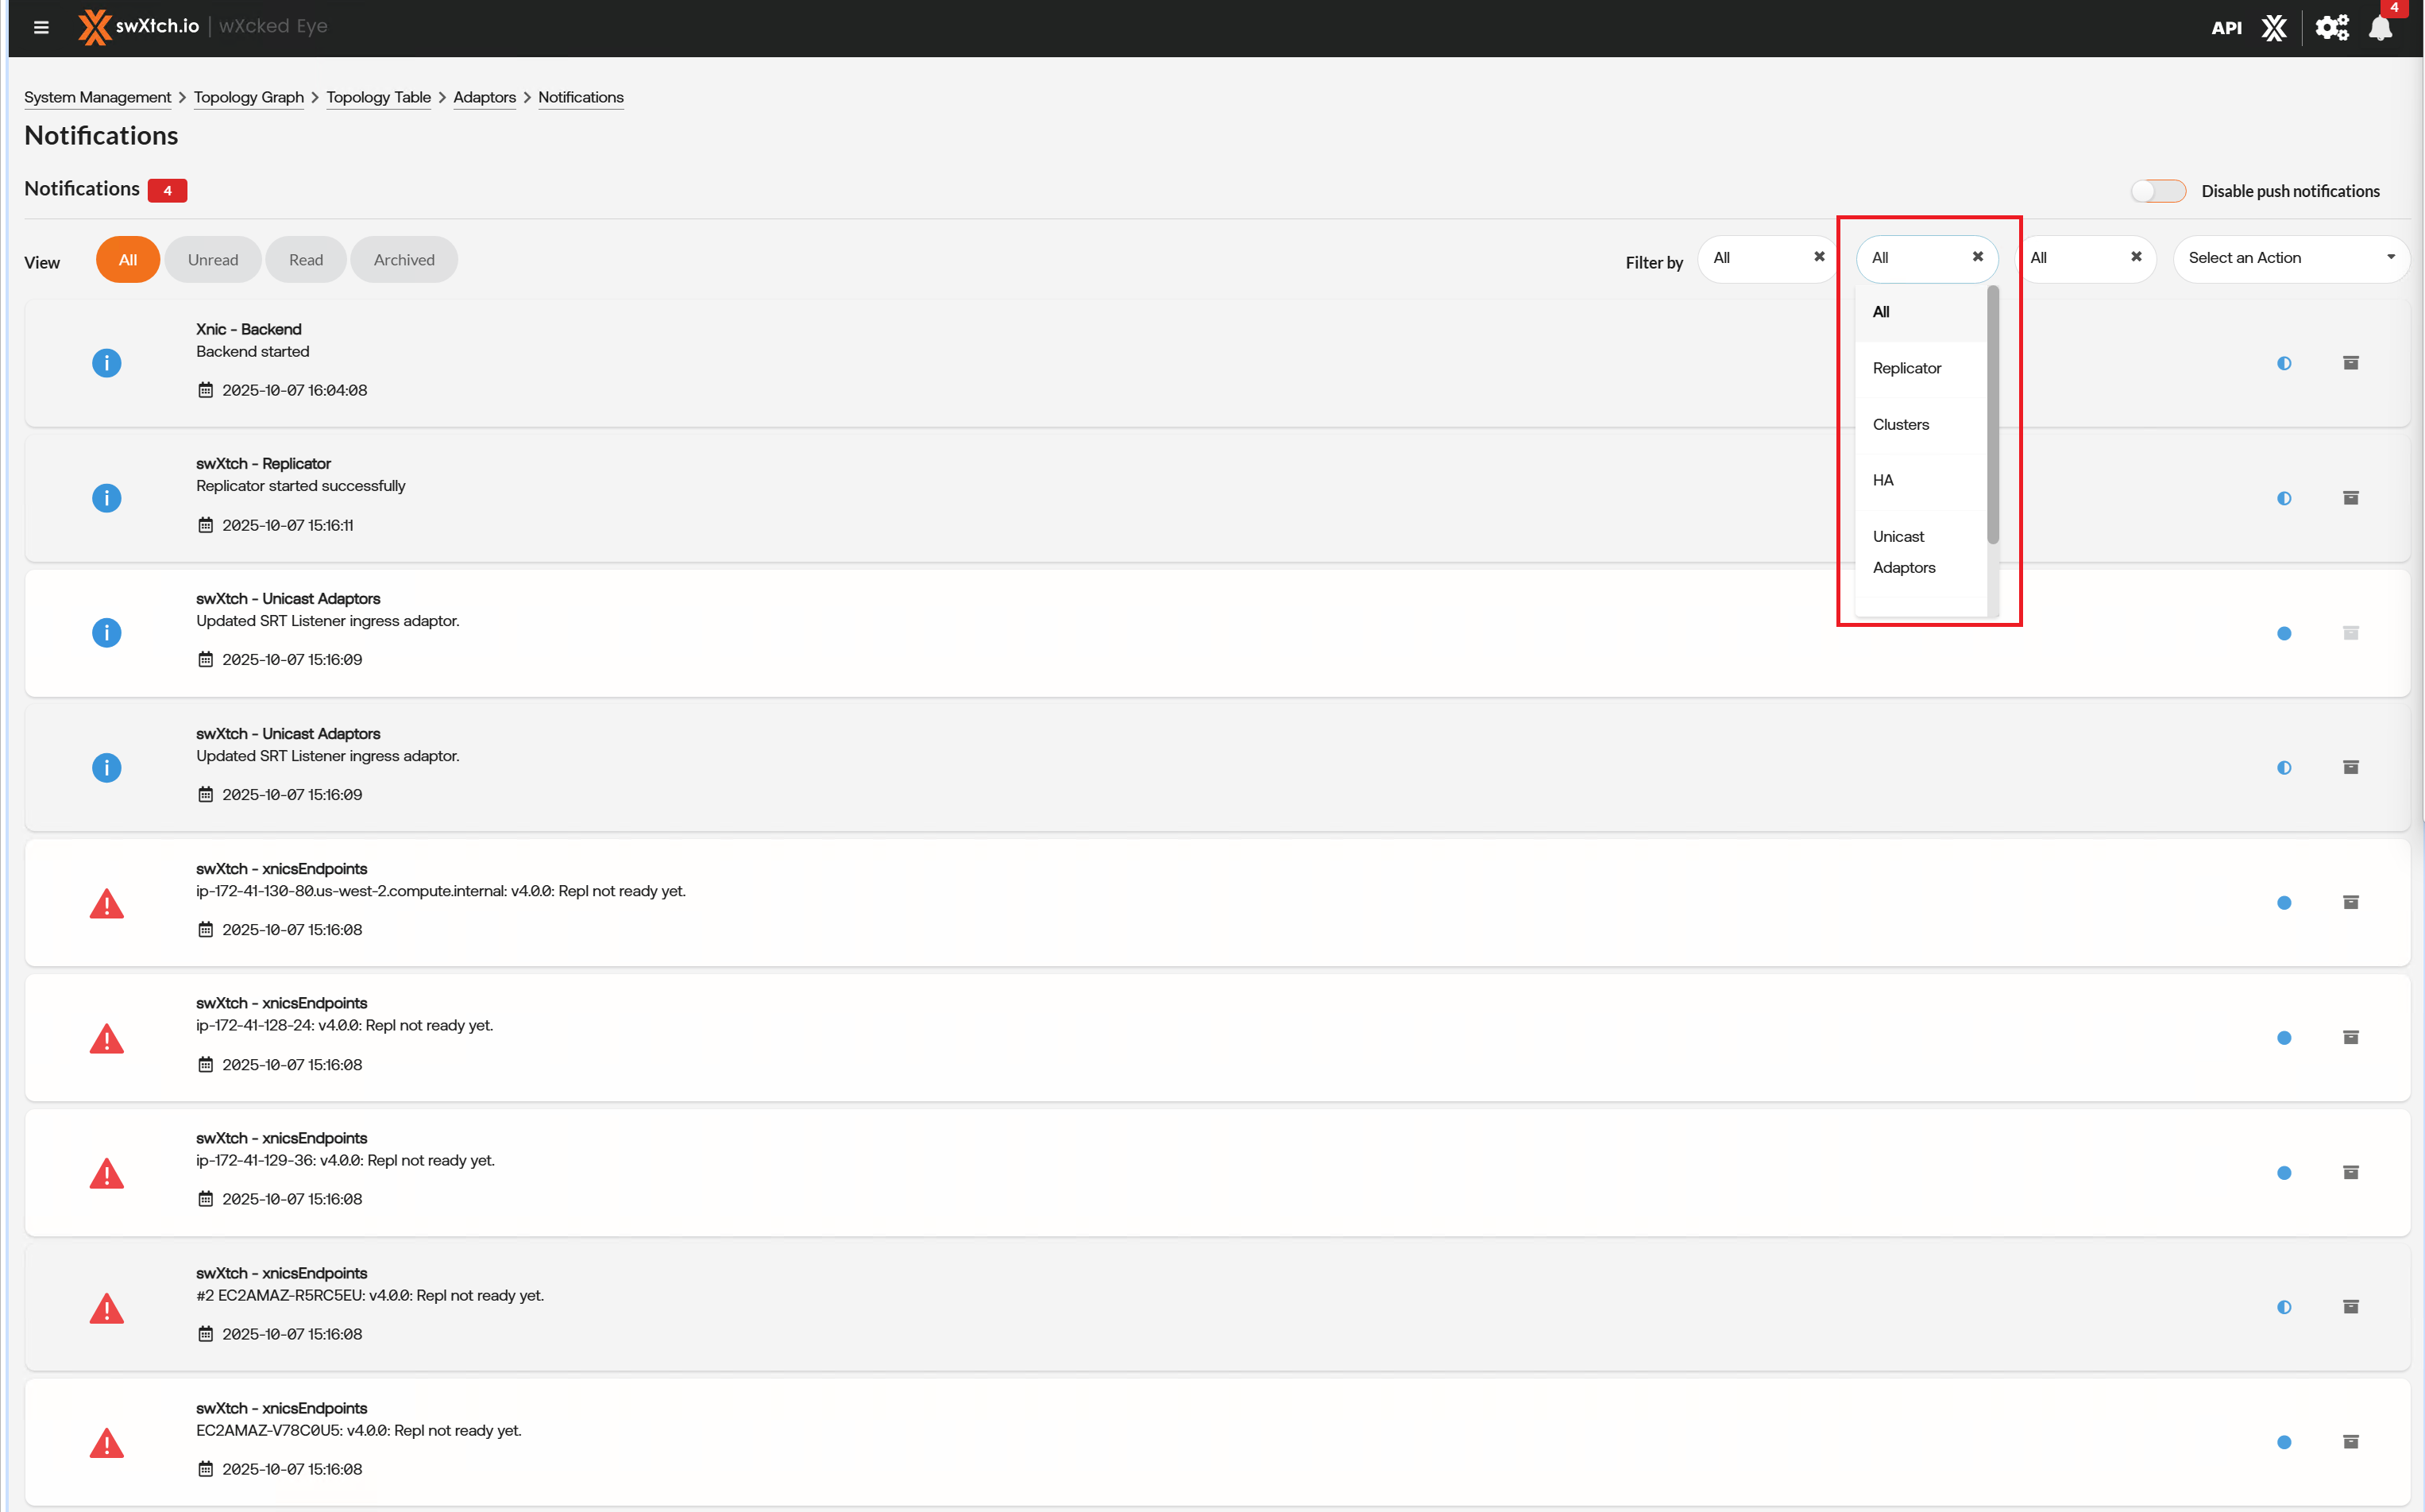This screenshot has width=2425, height=1512.
Task: Click warning icon of ip-172-41-128-24 notification
Action: tap(106, 1039)
